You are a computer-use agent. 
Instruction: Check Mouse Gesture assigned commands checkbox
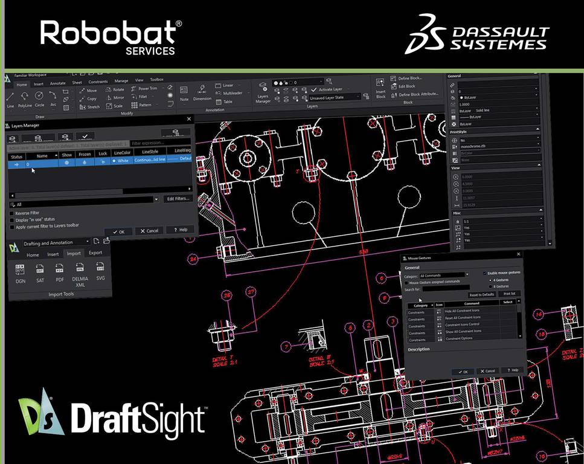tap(406, 283)
